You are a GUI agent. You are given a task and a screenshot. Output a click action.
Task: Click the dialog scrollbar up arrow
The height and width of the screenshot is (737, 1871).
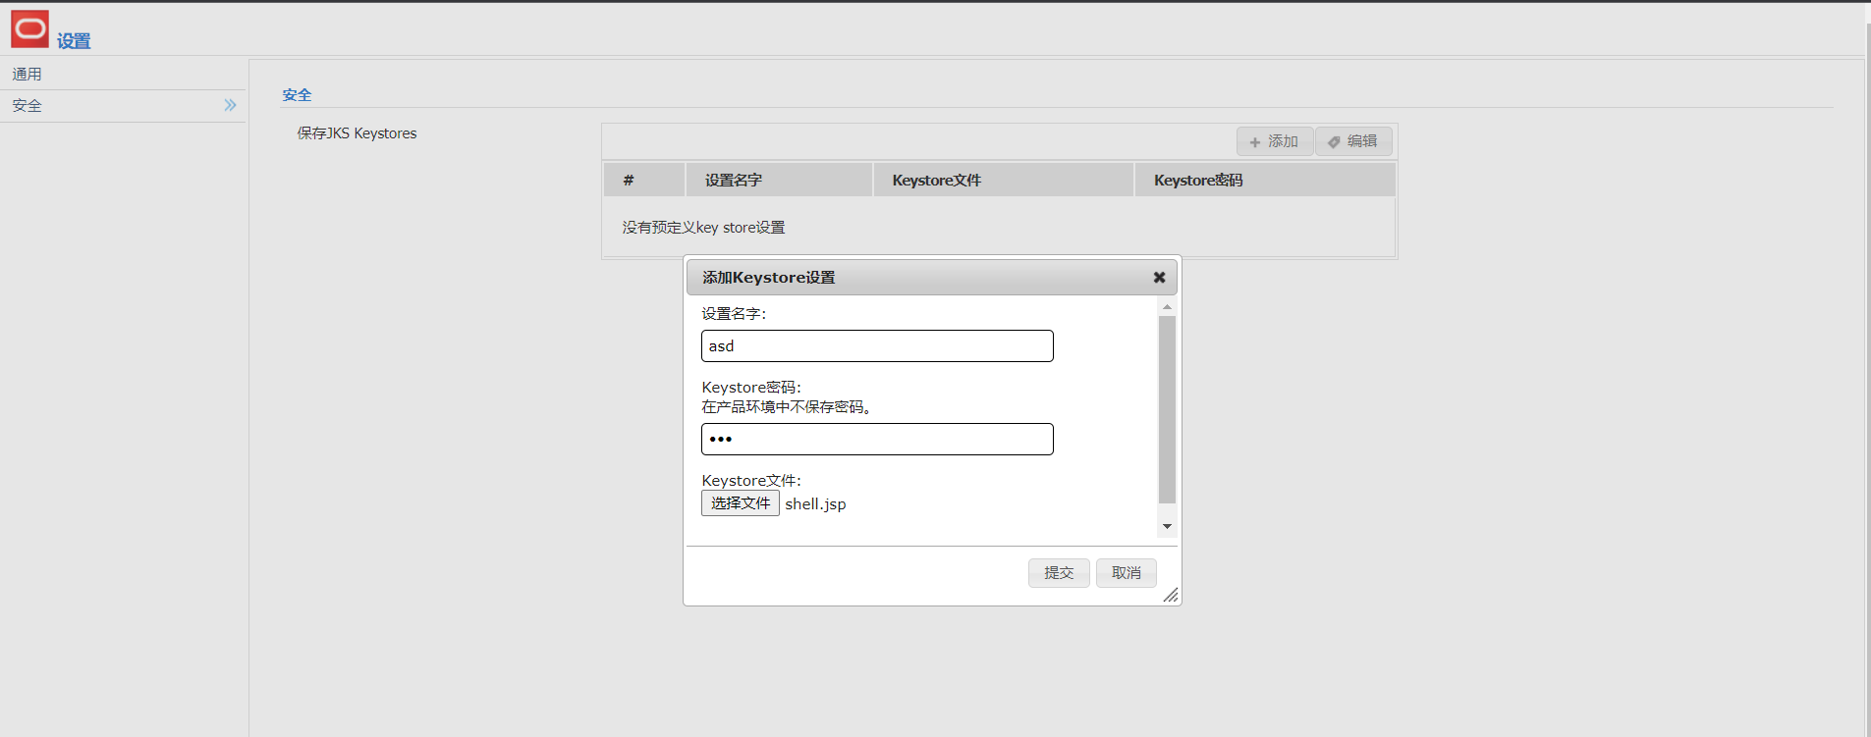[1167, 307]
